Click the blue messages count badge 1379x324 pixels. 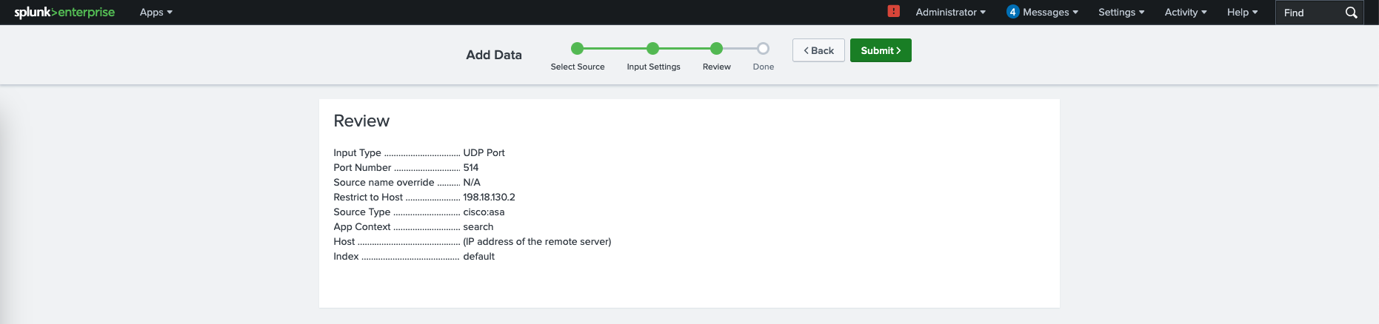(x=1012, y=12)
